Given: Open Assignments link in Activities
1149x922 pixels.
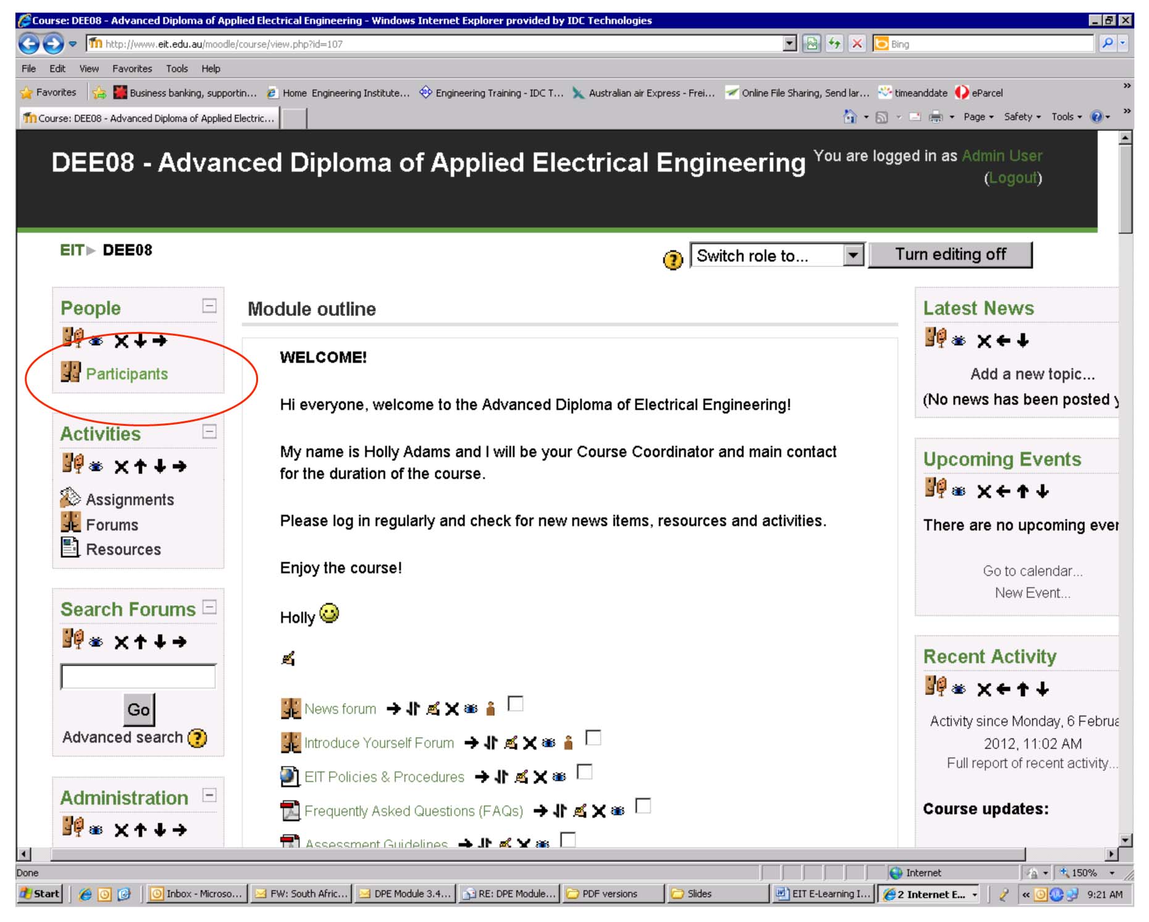Looking at the screenshot, I should (130, 500).
